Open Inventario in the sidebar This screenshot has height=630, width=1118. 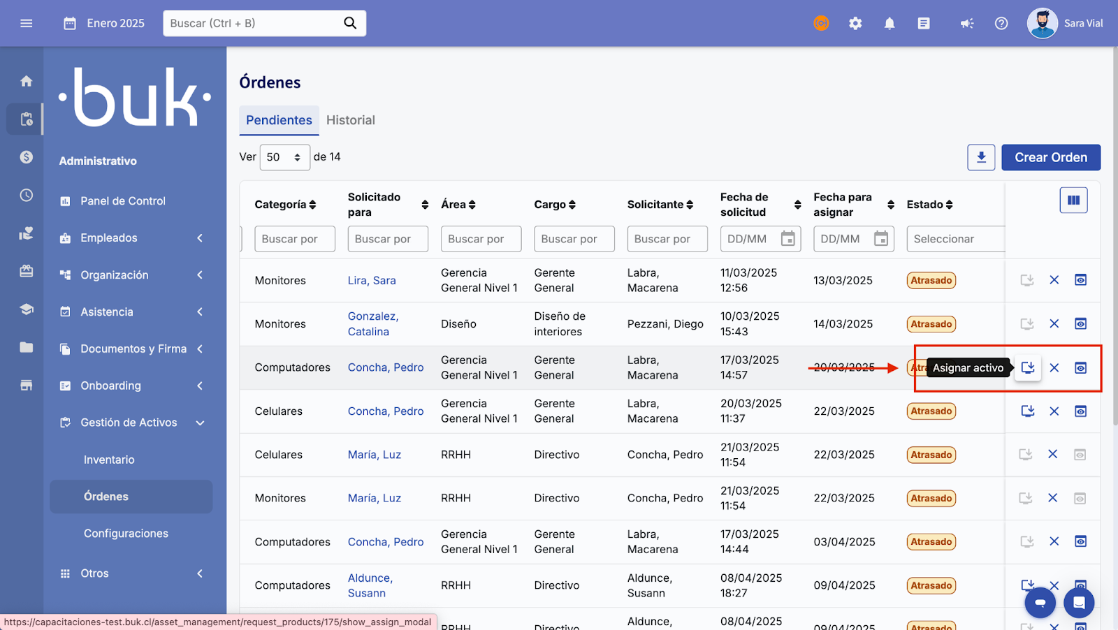(109, 460)
